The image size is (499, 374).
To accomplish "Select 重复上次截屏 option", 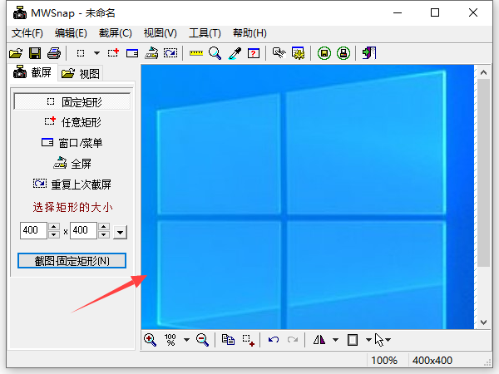I will 72,185.
